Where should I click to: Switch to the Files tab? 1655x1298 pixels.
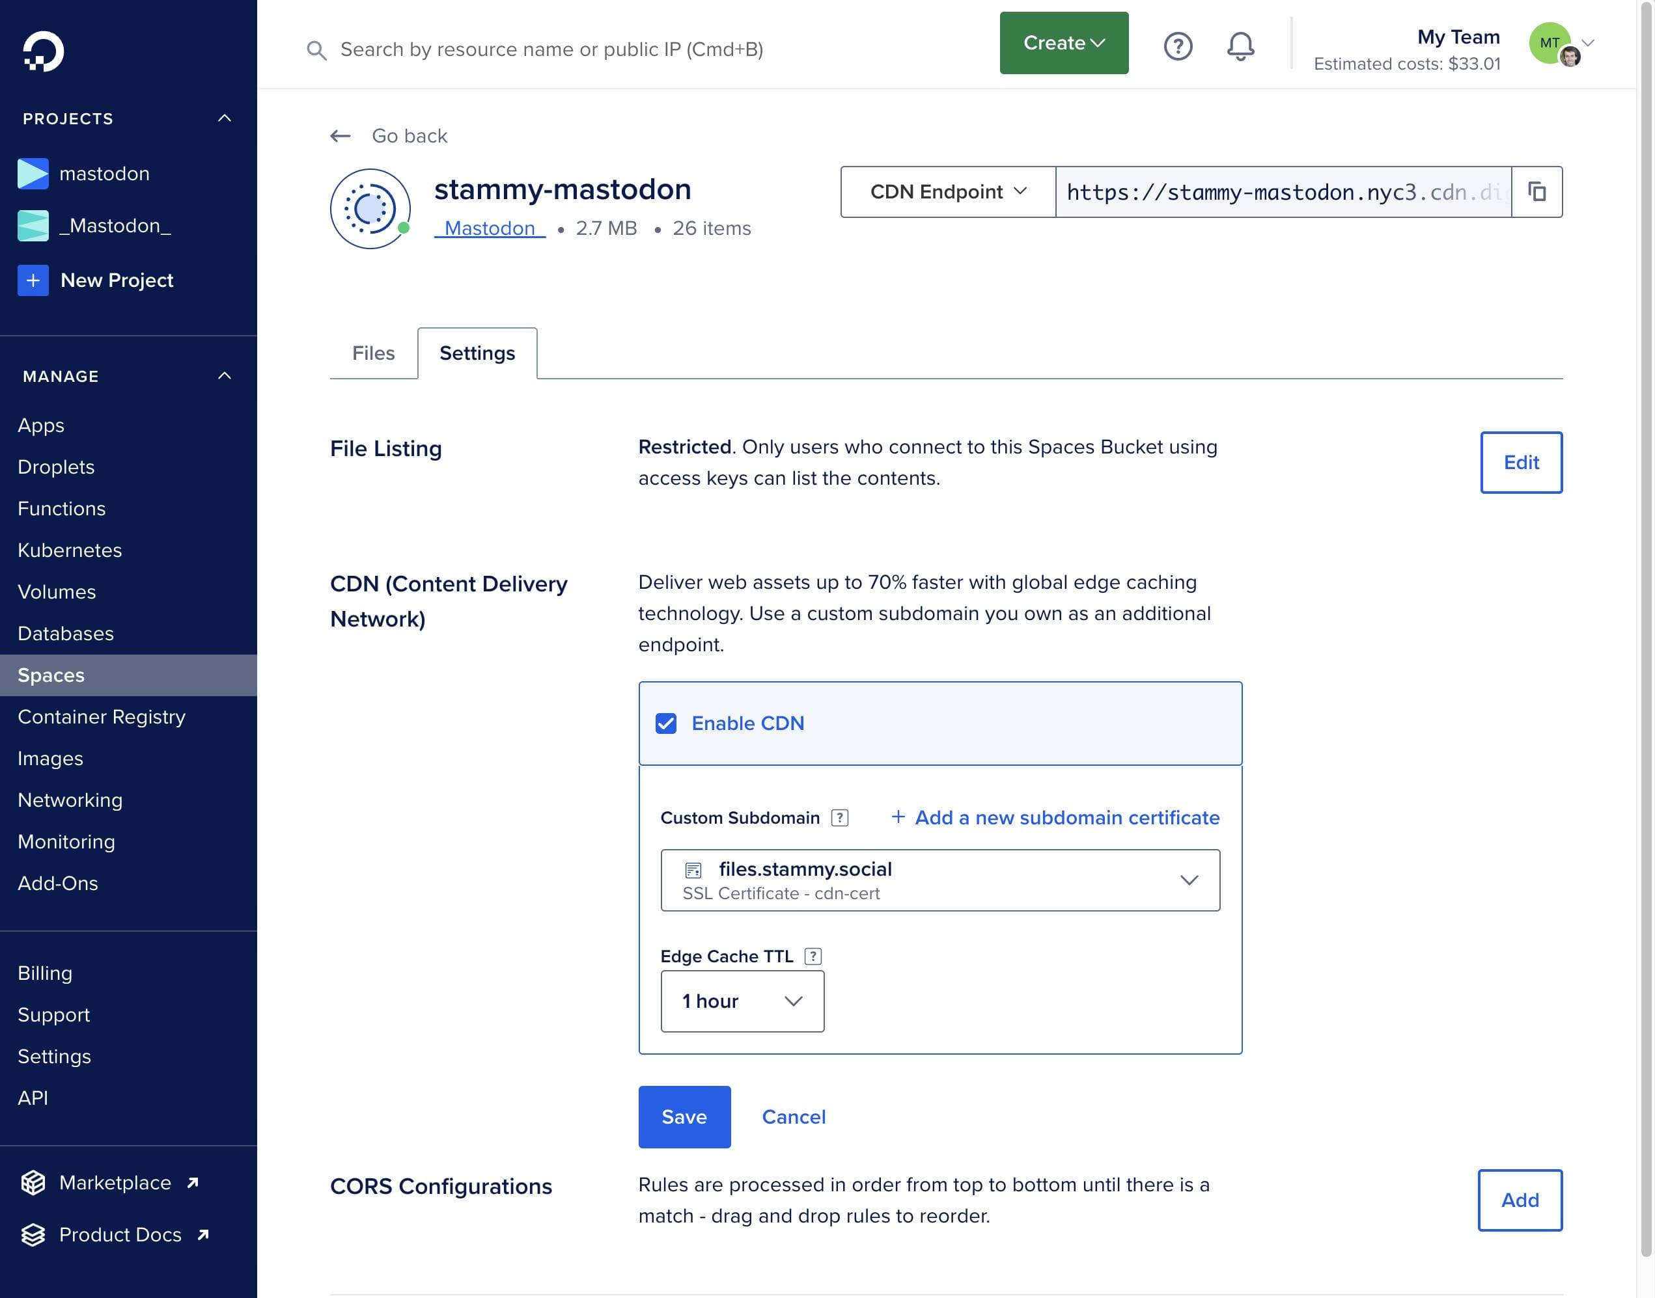tap(372, 353)
